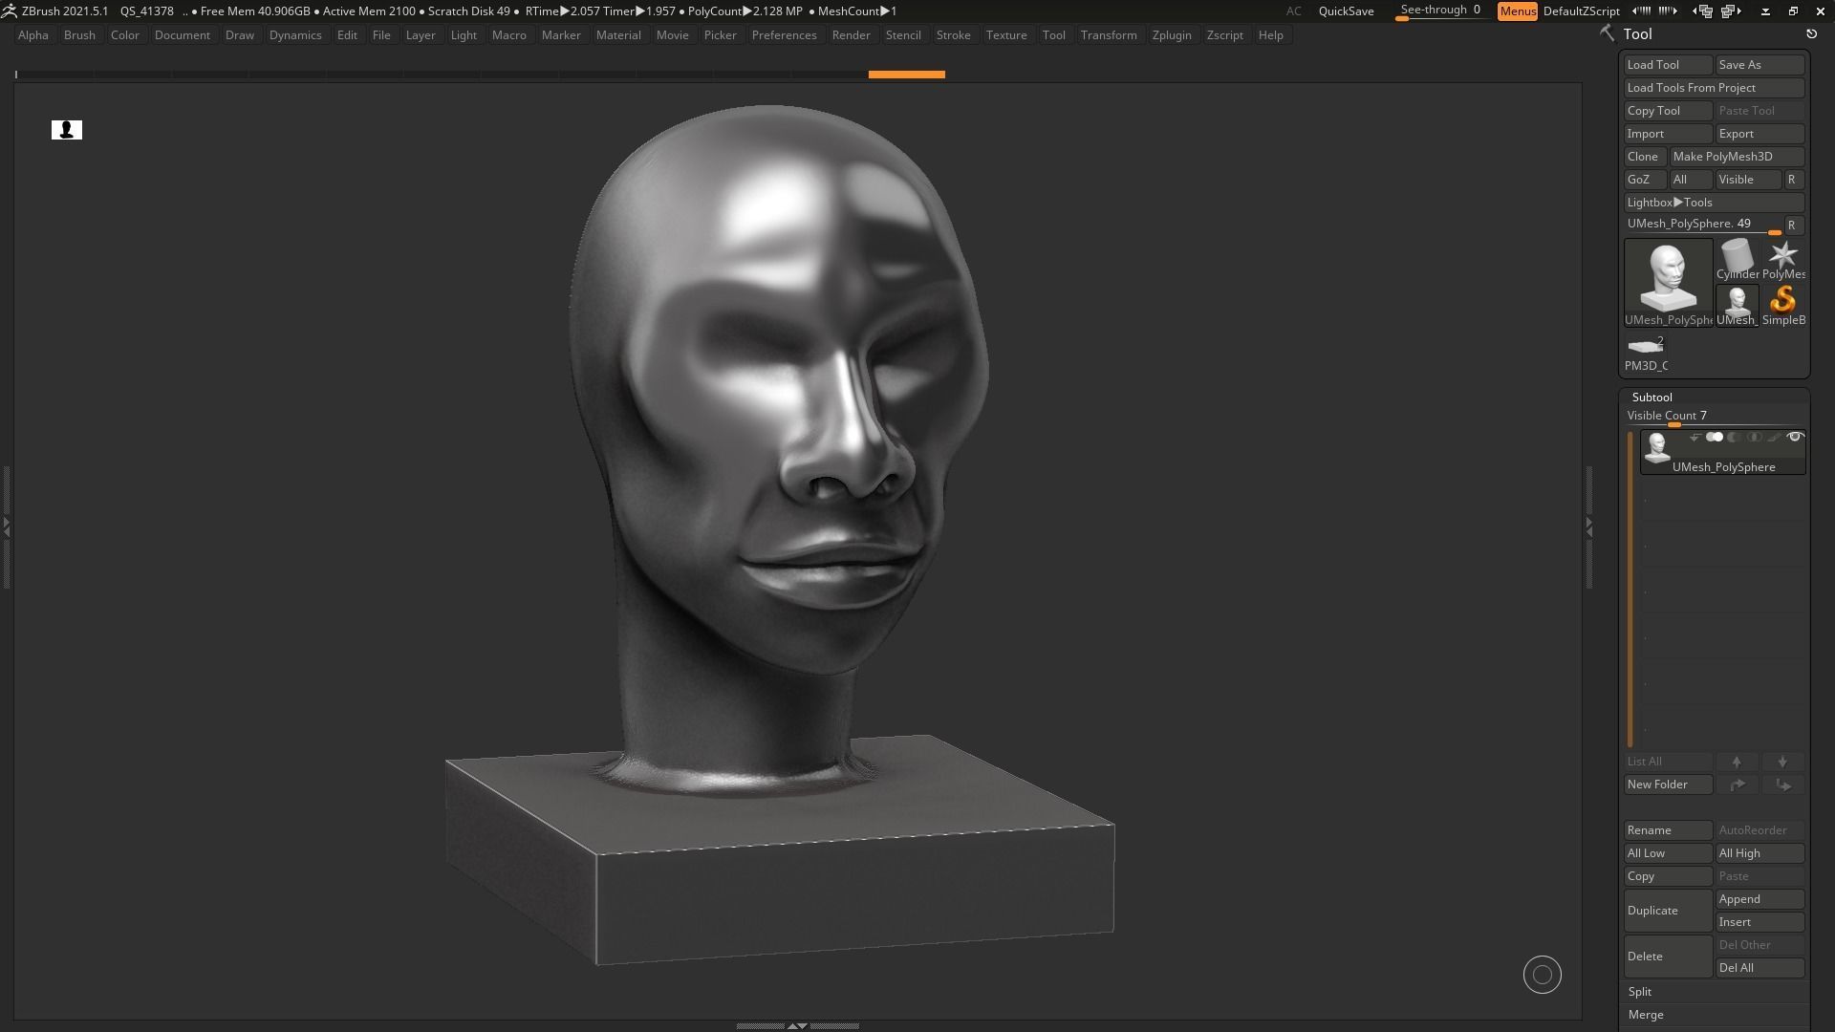This screenshot has width=1835, height=1032.
Task: Click move-out-of-folder arrow icon
Action: [x=1782, y=785]
